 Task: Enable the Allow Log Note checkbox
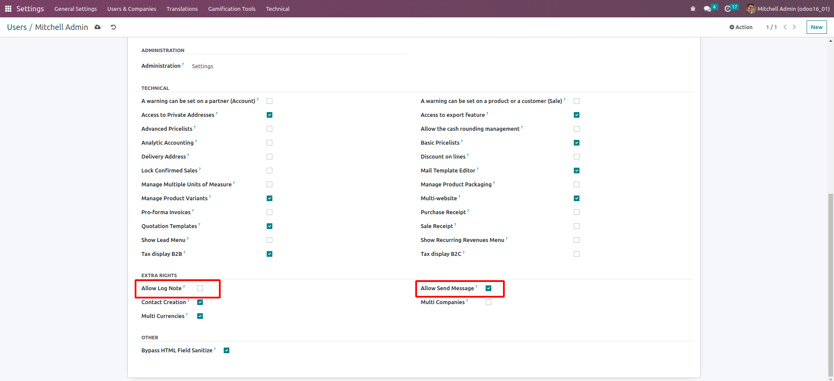coord(200,288)
